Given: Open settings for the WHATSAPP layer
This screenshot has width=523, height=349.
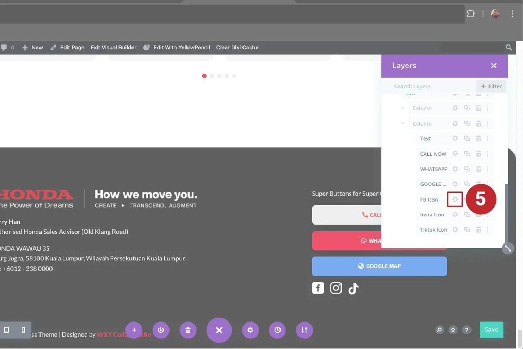Looking at the screenshot, I should 455,169.
